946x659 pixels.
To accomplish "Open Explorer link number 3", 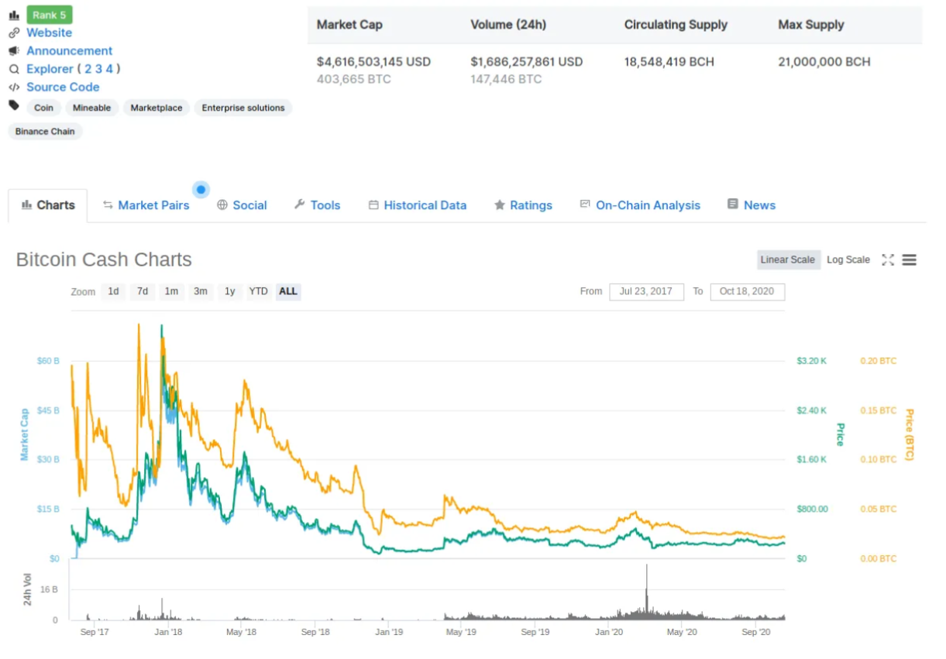I will point(98,69).
